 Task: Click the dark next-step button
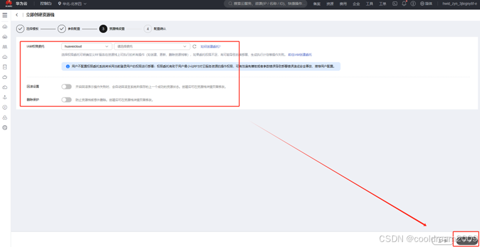tap(466, 240)
